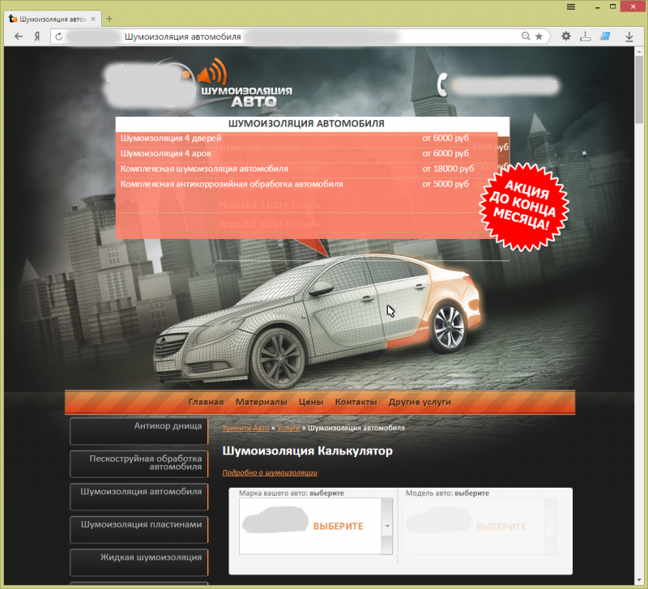
Task: Click the от 18000 руб price
Action: (448, 169)
